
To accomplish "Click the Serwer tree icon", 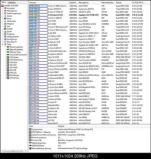I will (x=5, y=16).
